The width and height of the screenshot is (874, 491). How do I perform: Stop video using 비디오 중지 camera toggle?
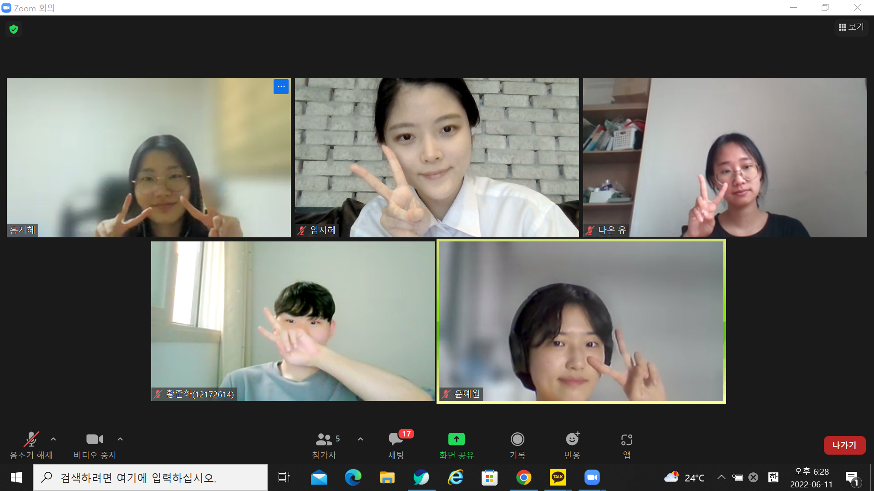click(x=95, y=440)
